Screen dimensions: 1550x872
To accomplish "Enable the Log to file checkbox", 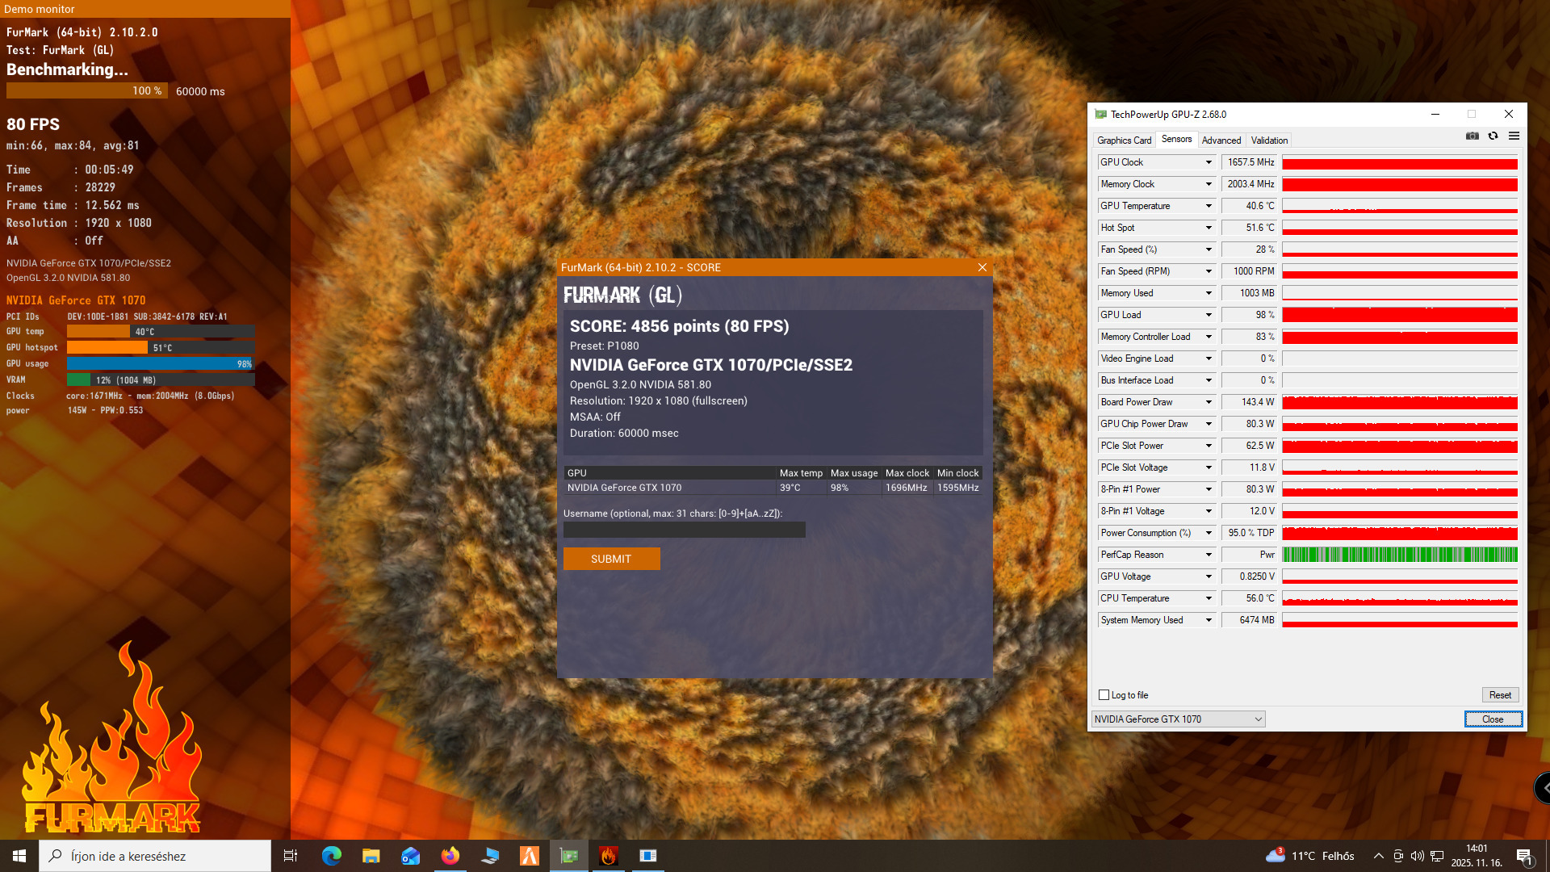I will pyautogui.click(x=1104, y=695).
